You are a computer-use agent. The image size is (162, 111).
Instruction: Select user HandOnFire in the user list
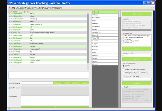(105, 32)
